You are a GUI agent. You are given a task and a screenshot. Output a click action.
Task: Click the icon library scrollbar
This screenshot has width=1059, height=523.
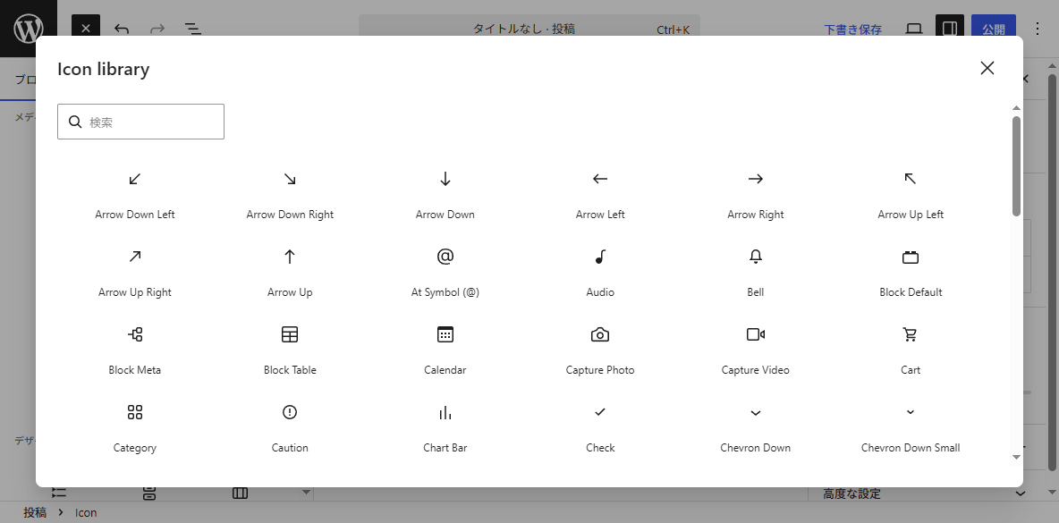point(1015,161)
